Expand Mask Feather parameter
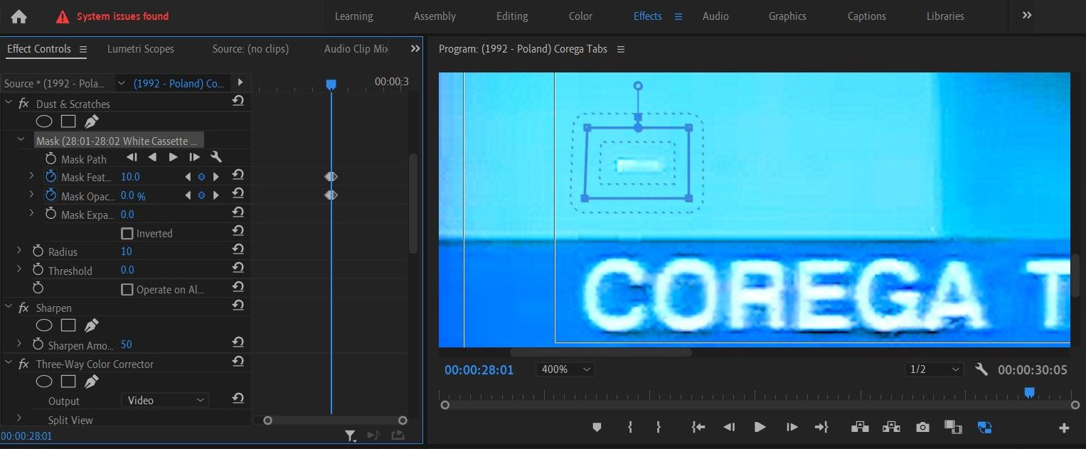 pyautogui.click(x=32, y=175)
